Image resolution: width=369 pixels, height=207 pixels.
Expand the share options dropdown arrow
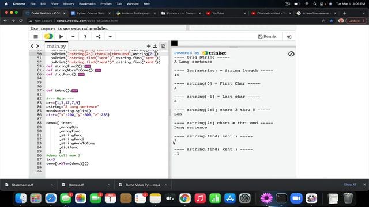[110, 37]
